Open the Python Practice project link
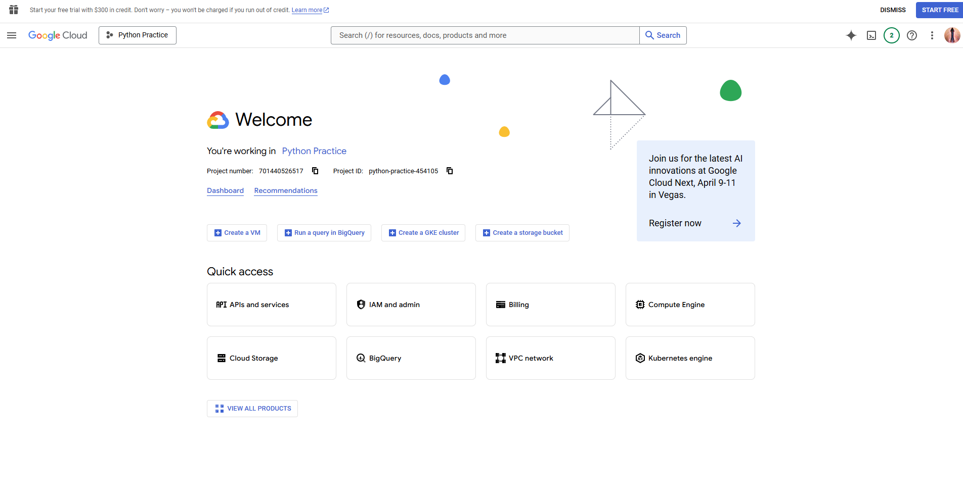 point(314,151)
